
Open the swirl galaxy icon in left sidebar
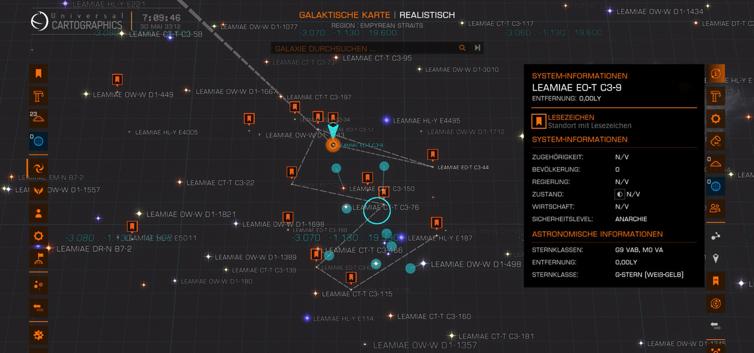point(38,168)
